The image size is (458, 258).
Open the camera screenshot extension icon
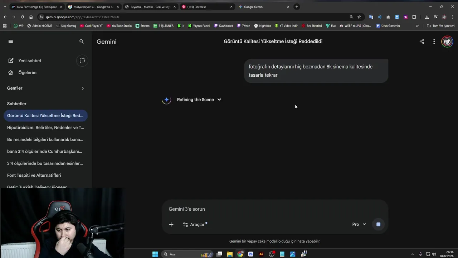coord(388,17)
